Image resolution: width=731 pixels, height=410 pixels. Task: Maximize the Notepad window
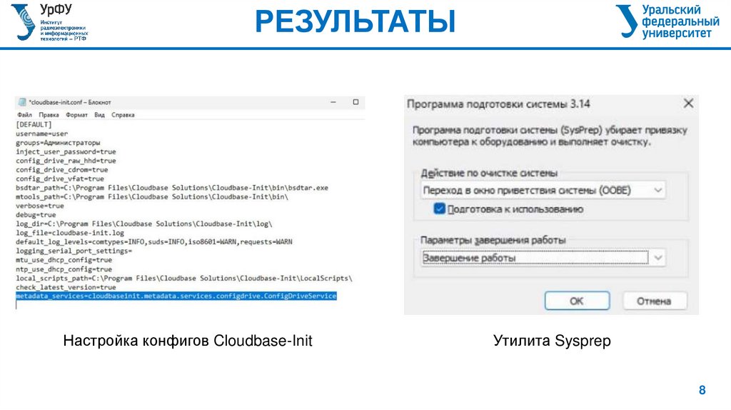point(356,102)
